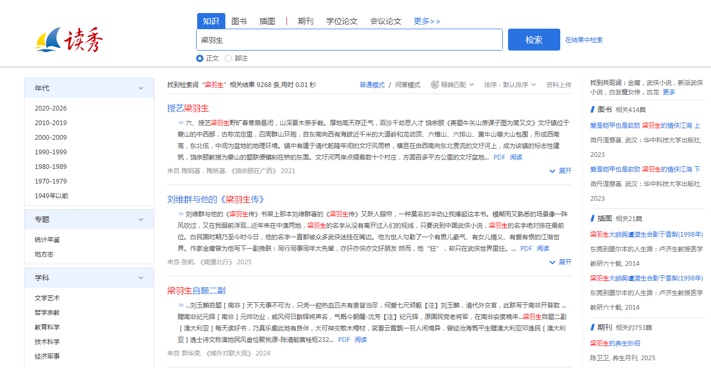Collapse the 学科 filter panel
711x368 pixels.
pyautogui.click(x=141, y=278)
